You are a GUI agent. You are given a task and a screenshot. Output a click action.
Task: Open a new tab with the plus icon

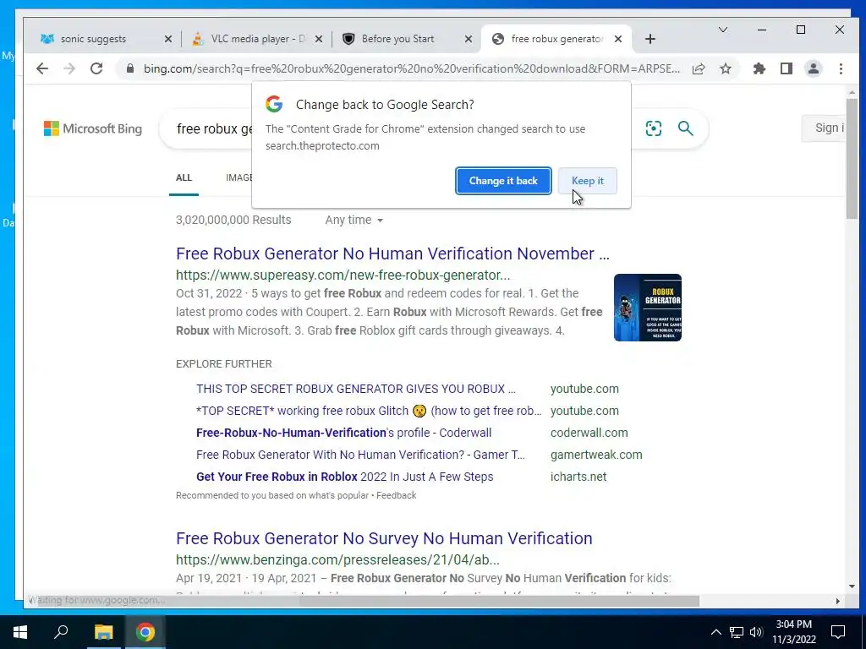(650, 39)
